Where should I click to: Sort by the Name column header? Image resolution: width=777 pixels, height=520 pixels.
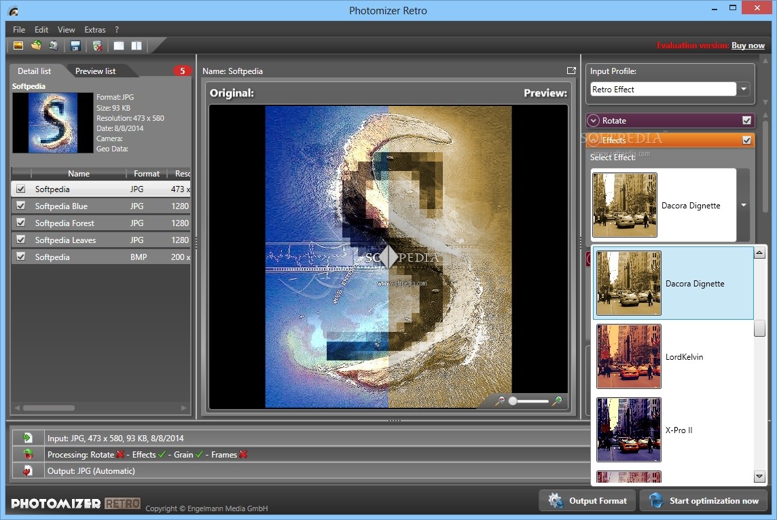coord(78,173)
